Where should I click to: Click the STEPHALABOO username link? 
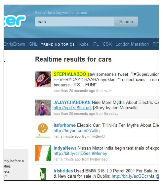(70, 74)
